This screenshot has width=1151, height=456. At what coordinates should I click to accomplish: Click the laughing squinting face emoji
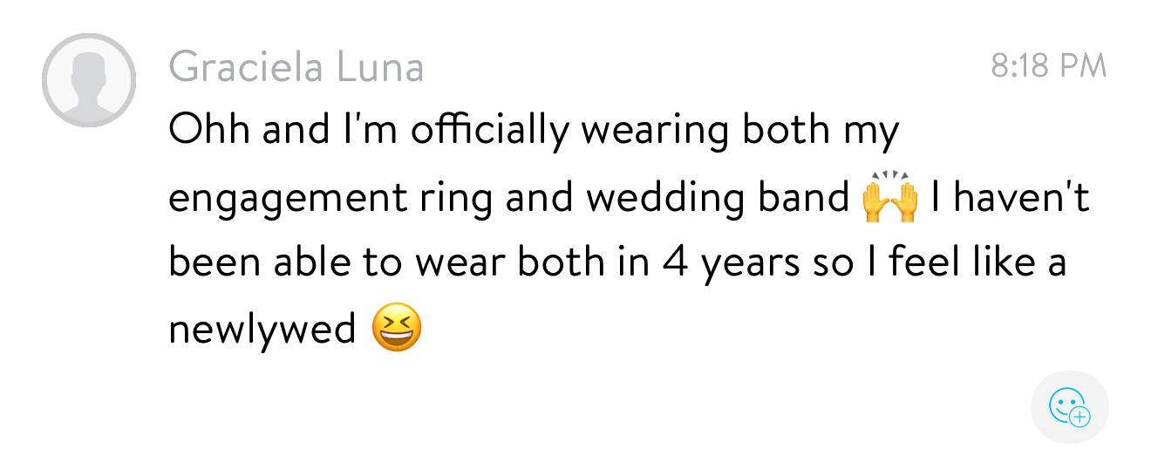click(x=396, y=329)
